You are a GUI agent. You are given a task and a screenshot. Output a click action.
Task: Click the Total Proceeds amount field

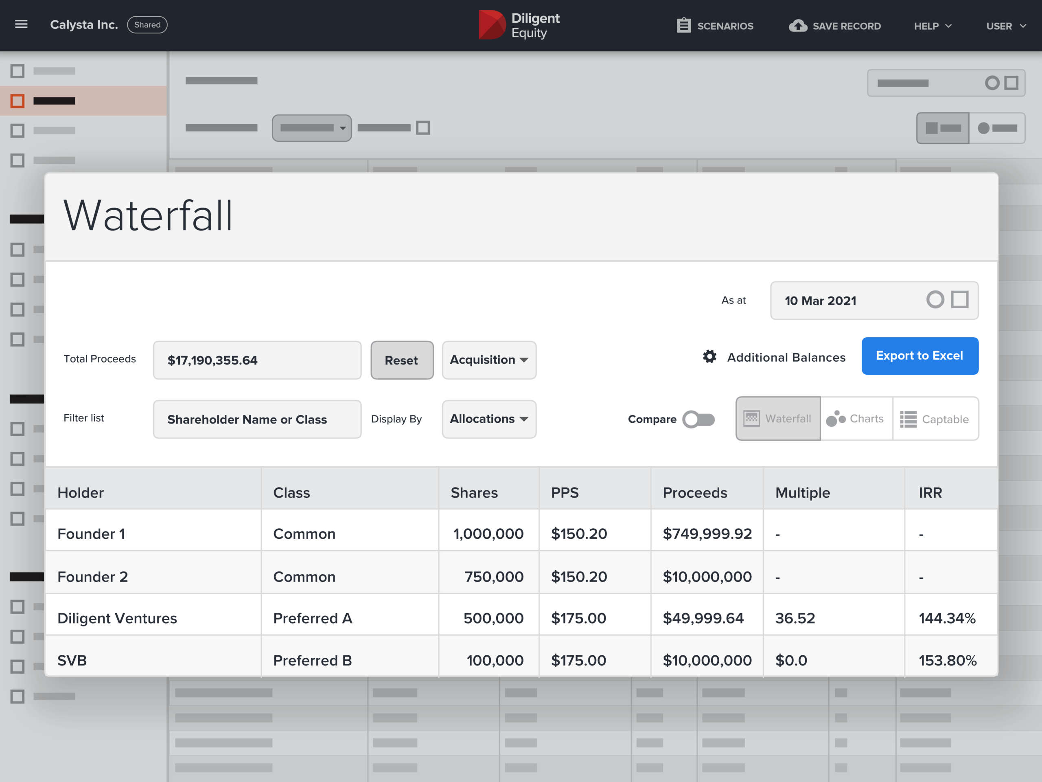pyautogui.click(x=257, y=360)
